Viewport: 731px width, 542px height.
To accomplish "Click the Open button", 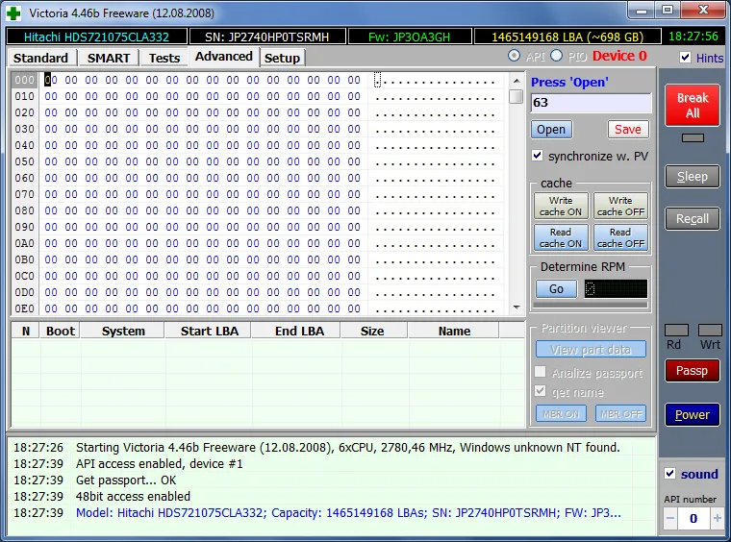I will point(551,130).
